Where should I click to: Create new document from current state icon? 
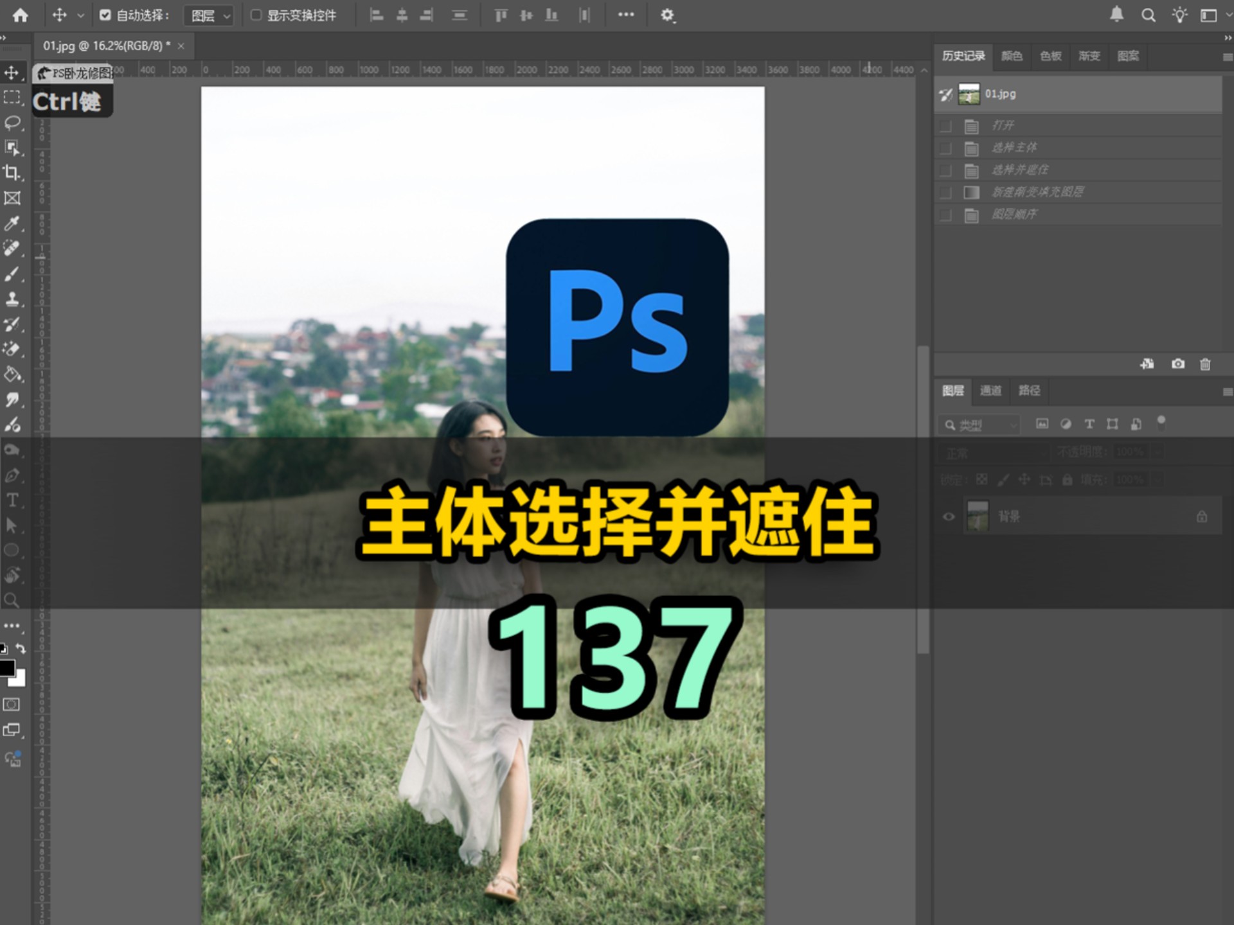tap(1147, 364)
